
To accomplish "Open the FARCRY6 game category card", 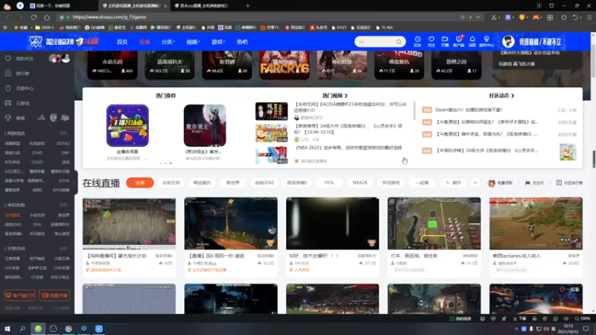I will click(285, 65).
